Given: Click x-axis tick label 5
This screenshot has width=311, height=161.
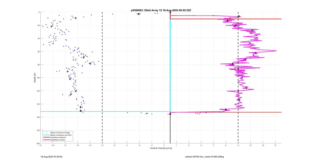Looking at the screenshot, I should pyautogui.click(x=201, y=145).
